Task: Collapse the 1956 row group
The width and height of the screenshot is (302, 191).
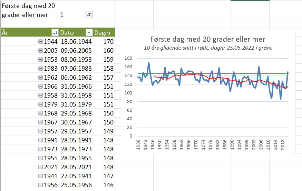Action: coord(40,185)
